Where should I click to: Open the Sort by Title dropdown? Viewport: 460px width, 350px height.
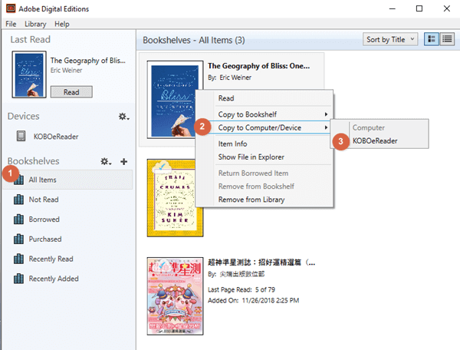[x=390, y=39]
